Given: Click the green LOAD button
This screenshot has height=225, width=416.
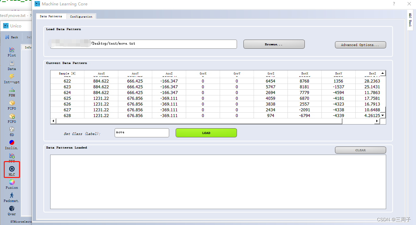Looking at the screenshot, I should click(x=206, y=133).
